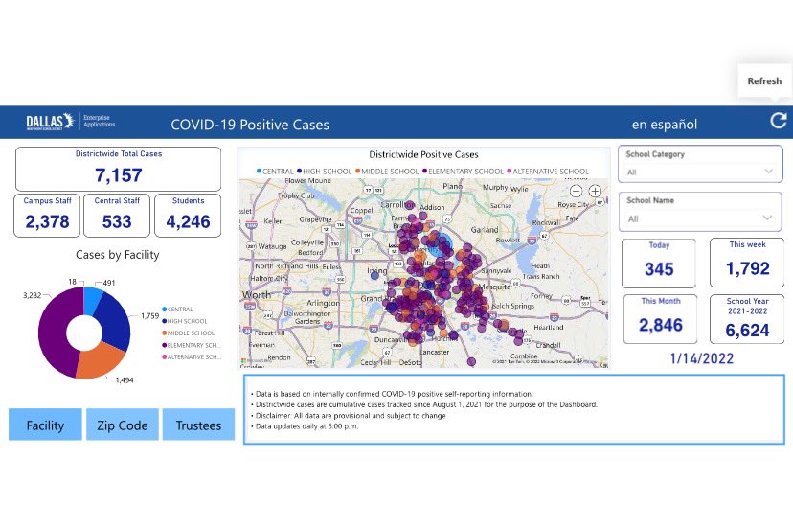Click the dark blue high school donut slice
This screenshot has height=505, width=793.
115,322
